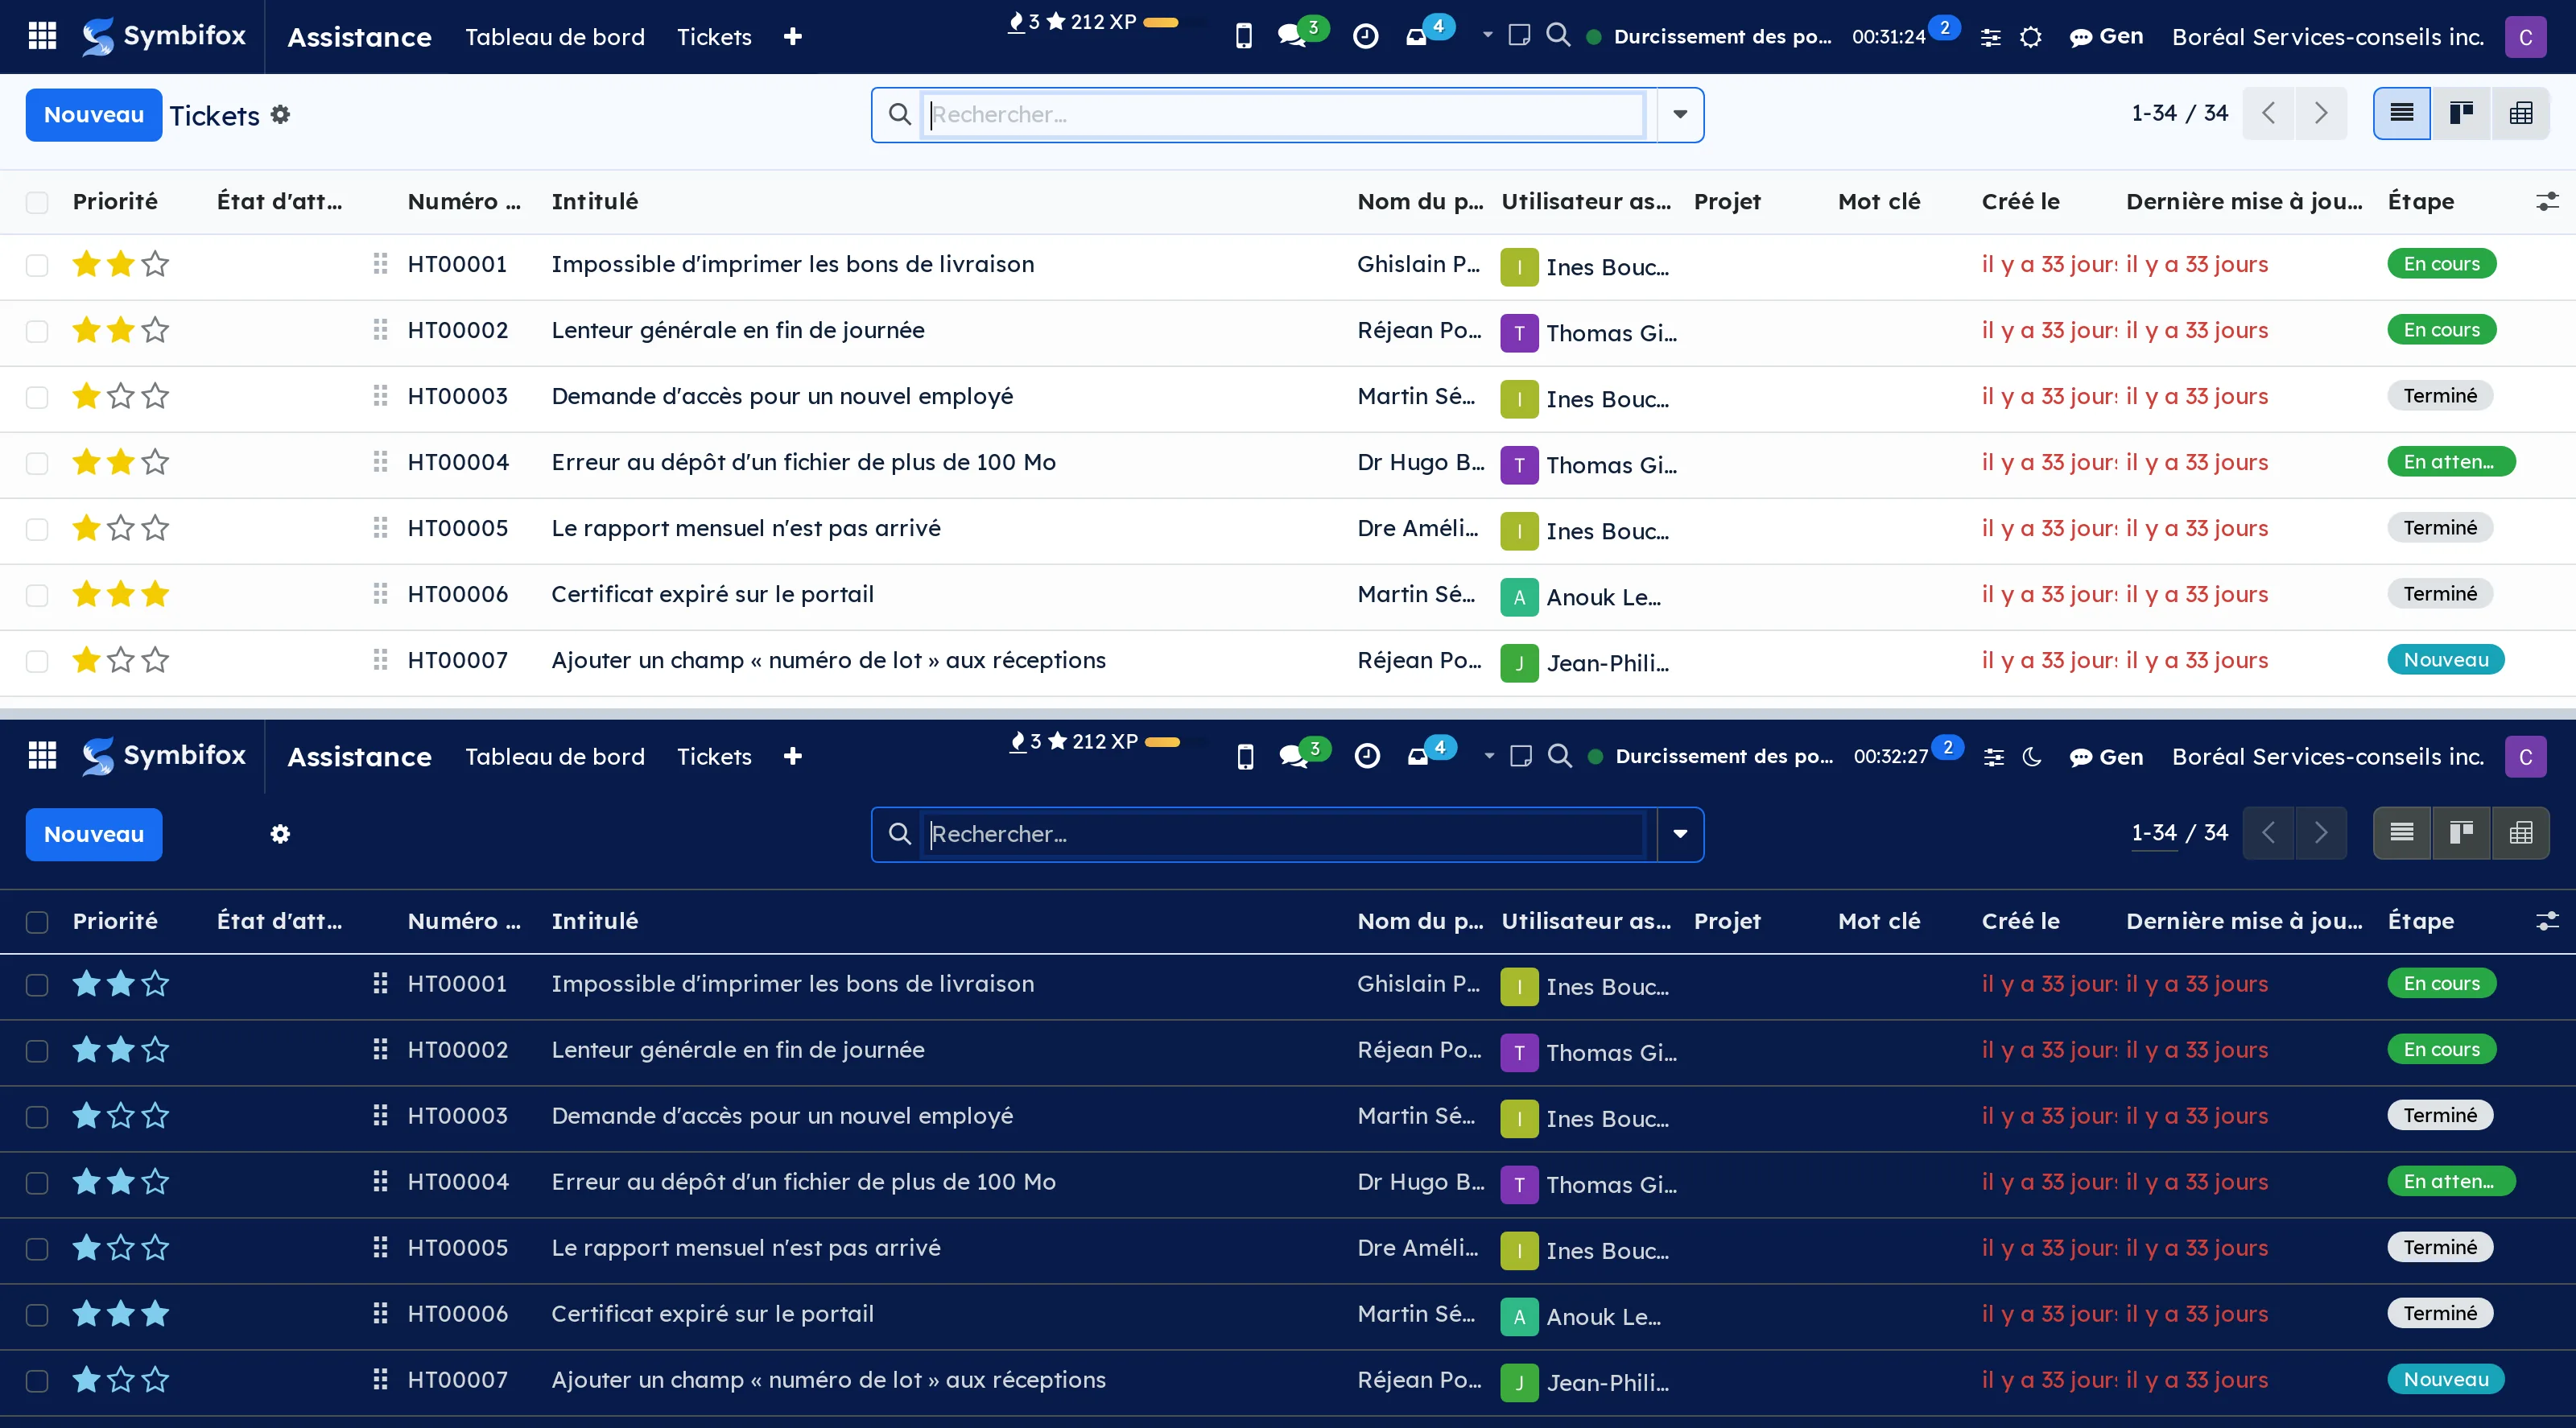Click gear icon beside Nouveau in dark window
This screenshot has width=2576, height=1428.
281,834
